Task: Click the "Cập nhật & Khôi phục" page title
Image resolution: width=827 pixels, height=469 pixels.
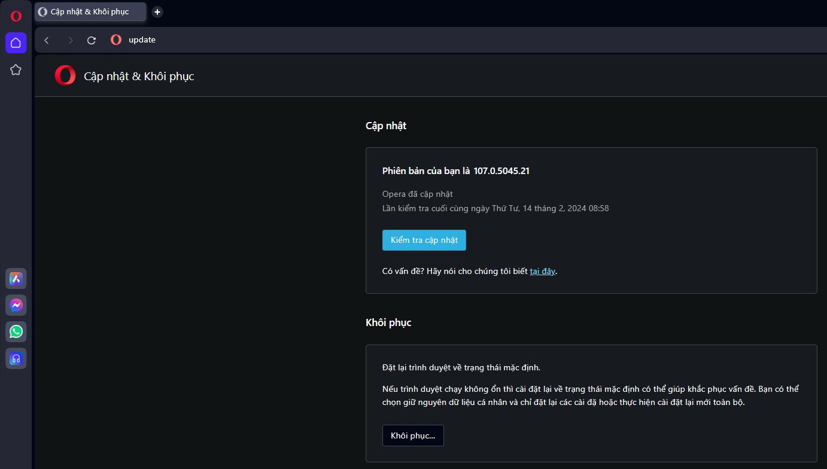Action: pos(139,76)
